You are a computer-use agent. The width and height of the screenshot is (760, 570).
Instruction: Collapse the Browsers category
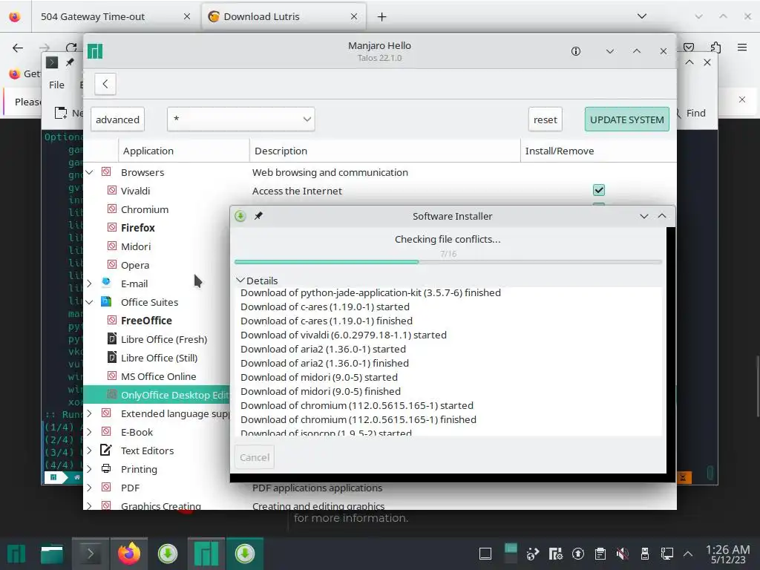[89, 172]
